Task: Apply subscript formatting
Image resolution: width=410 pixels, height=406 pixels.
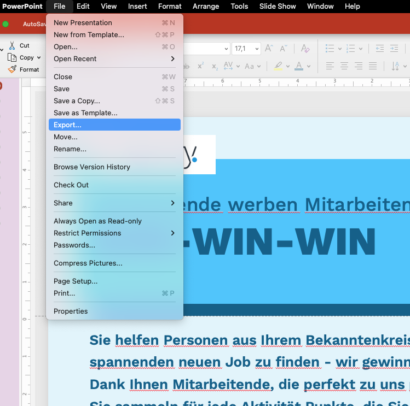Action: [215, 66]
